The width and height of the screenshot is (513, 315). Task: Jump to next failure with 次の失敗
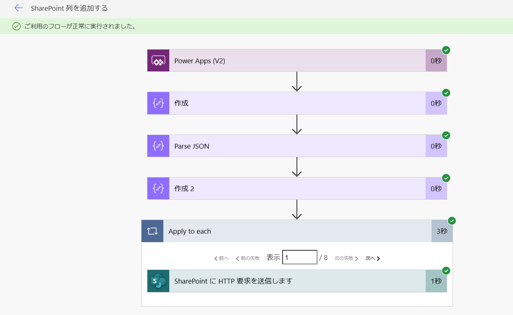point(346,258)
